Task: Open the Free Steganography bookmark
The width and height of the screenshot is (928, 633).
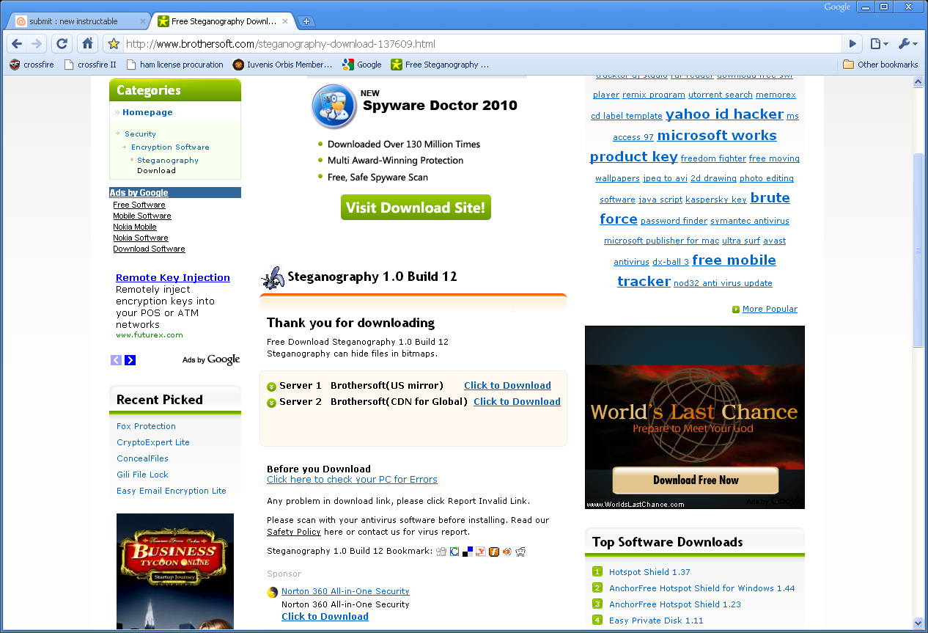Action: click(440, 65)
